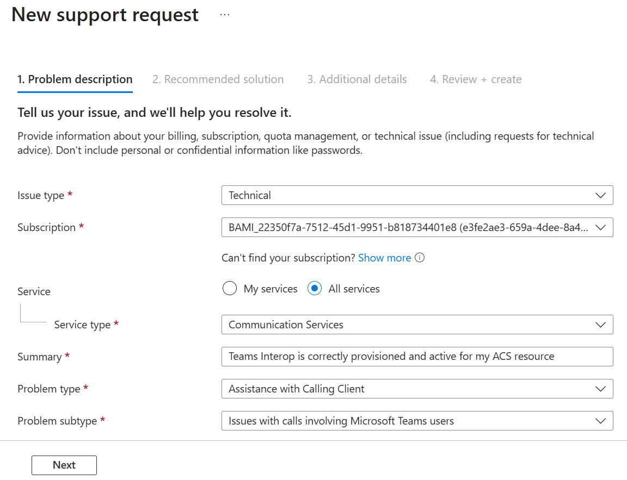627x480 pixels.
Task: Click the Problem type dropdown chevron
Action: click(600, 388)
